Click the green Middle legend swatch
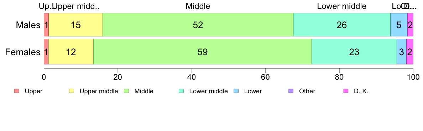 coord(126,91)
